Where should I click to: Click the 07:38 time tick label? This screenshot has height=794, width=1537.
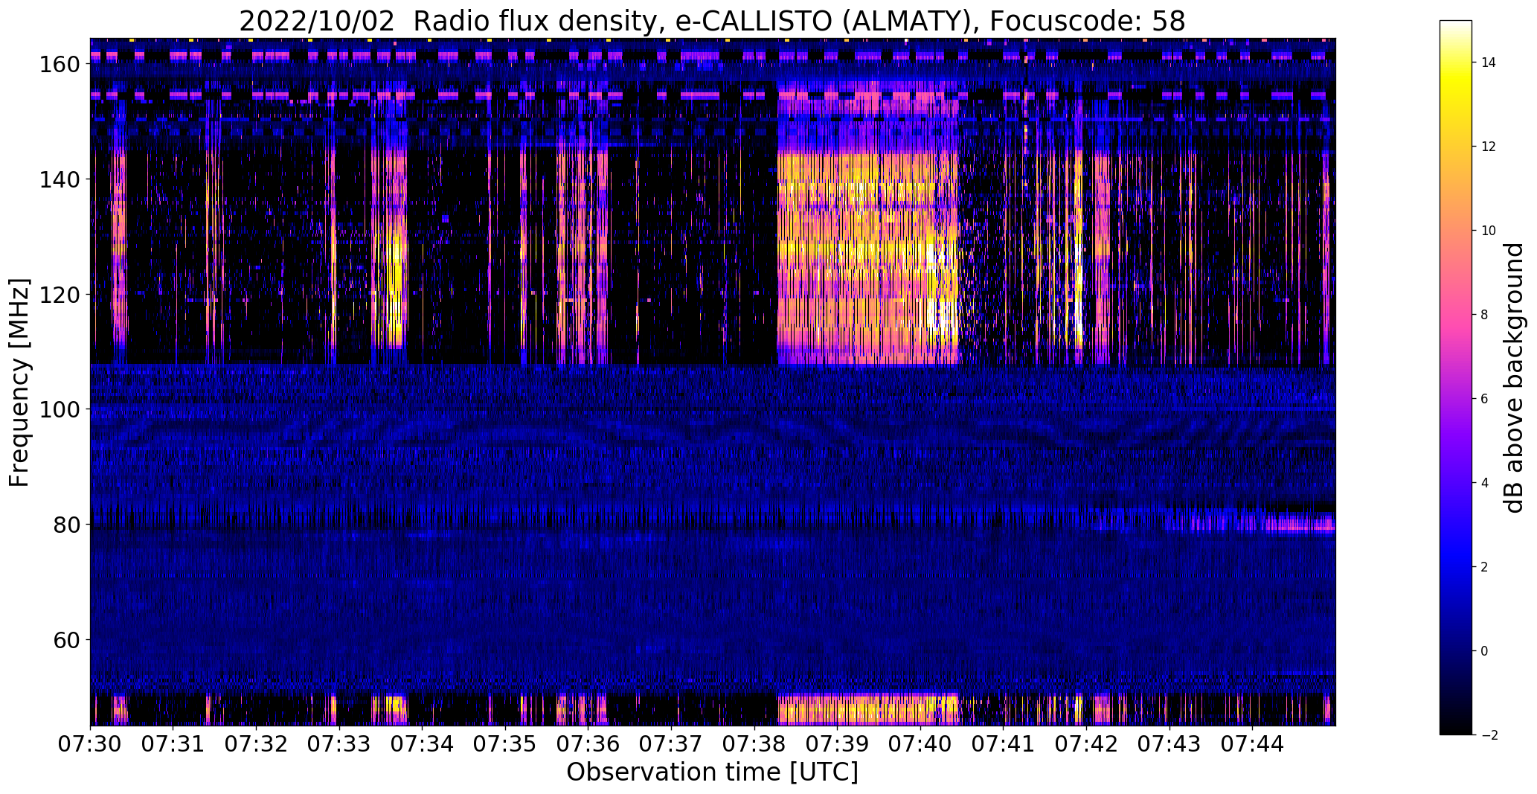point(754,744)
